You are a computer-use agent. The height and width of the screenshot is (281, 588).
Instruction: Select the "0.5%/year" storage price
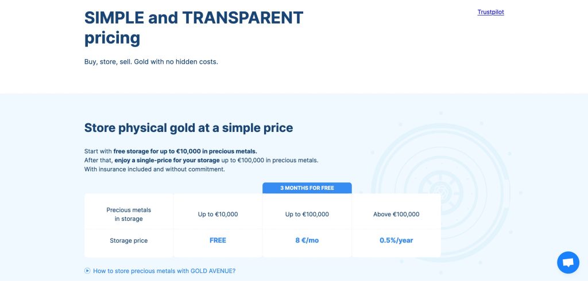(396, 240)
